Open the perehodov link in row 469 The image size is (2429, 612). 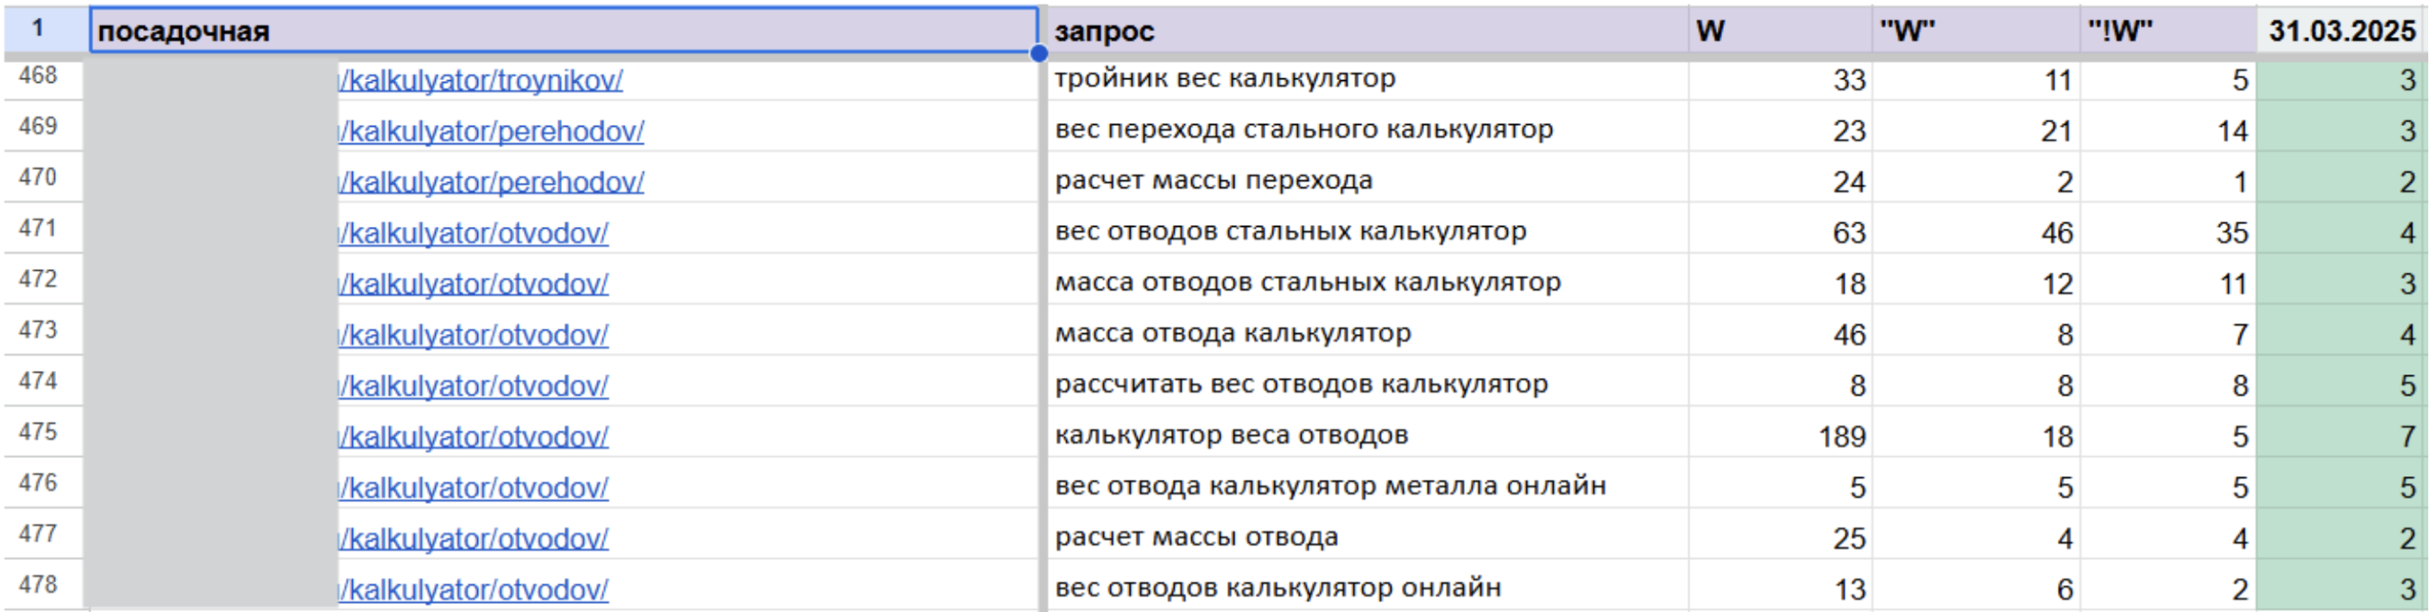[492, 132]
